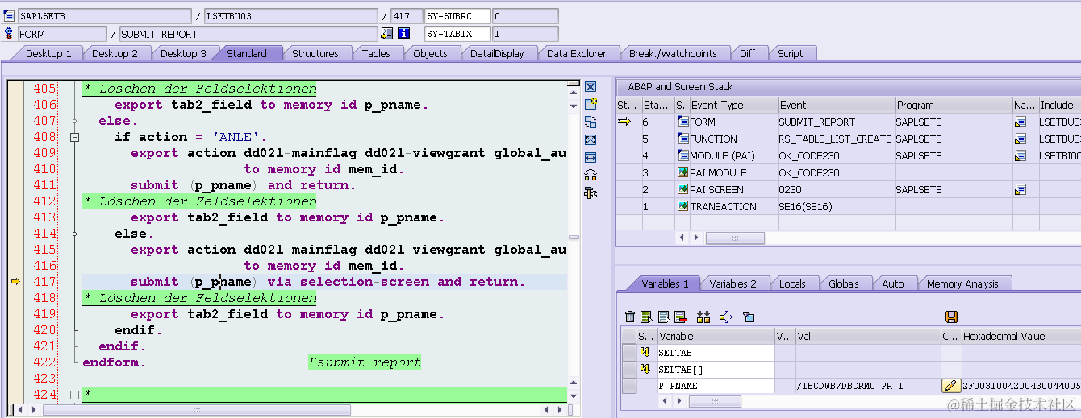This screenshot has height=418, width=1081.
Task: Switch to the Desktop 3 tab
Action: (x=183, y=53)
